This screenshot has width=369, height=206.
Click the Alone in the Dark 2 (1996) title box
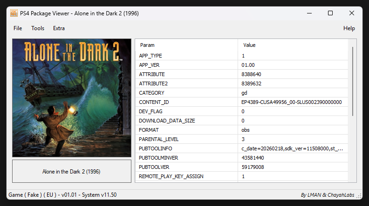72,171
